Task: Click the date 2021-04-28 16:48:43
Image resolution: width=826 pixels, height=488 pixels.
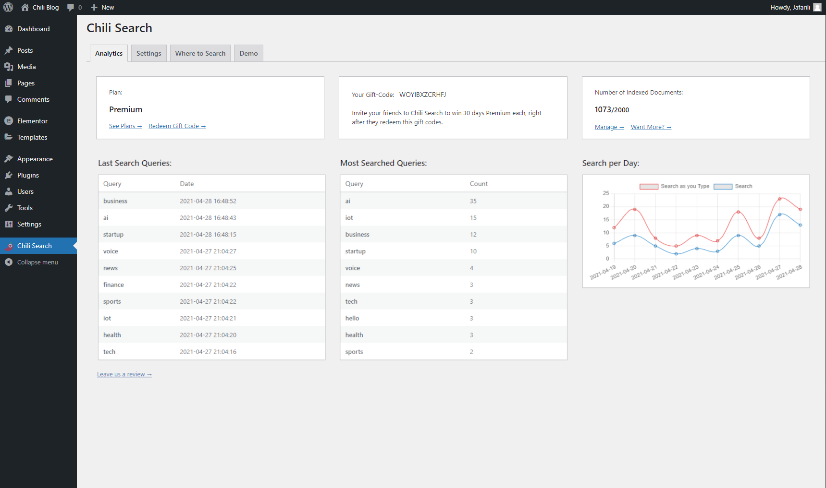Action: point(208,218)
